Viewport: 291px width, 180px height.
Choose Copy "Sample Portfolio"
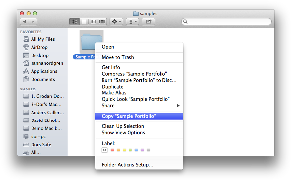click(x=139, y=116)
